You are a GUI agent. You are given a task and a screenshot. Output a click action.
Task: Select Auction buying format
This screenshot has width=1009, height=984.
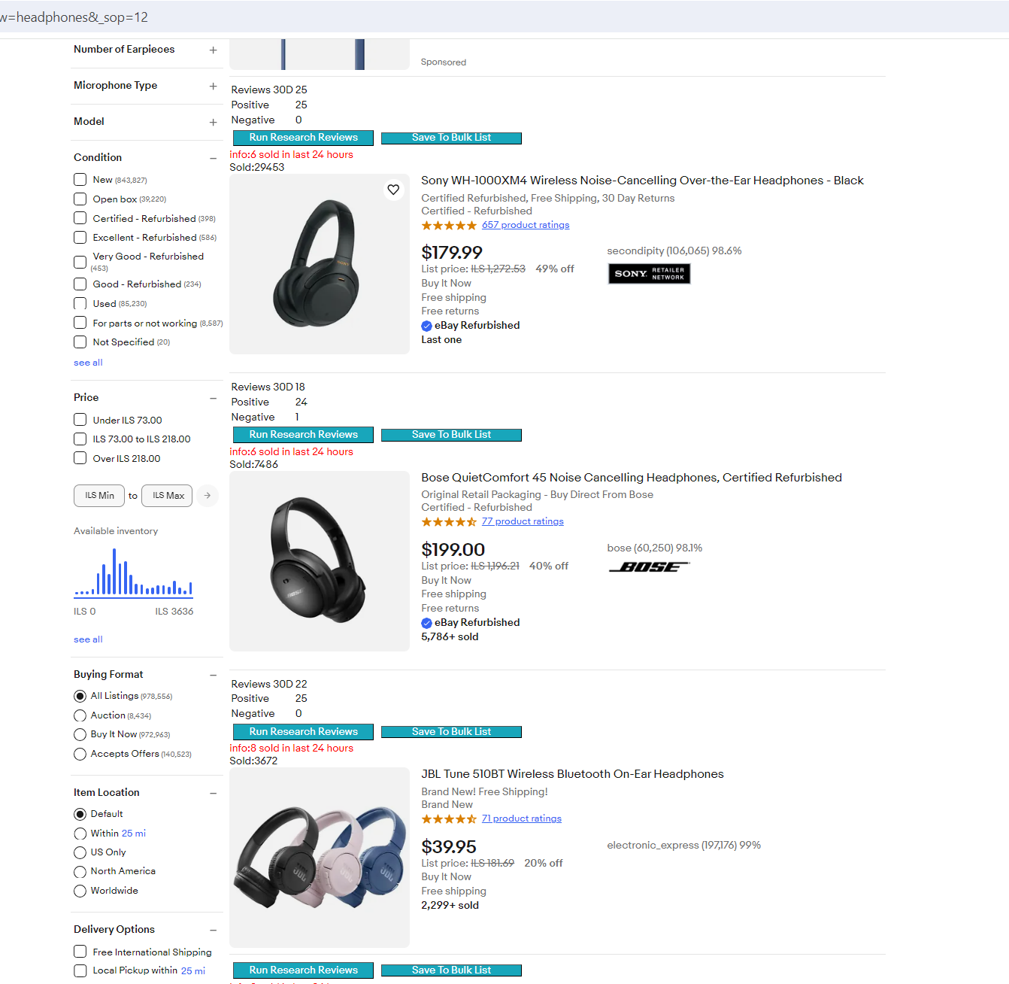(80, 715)
